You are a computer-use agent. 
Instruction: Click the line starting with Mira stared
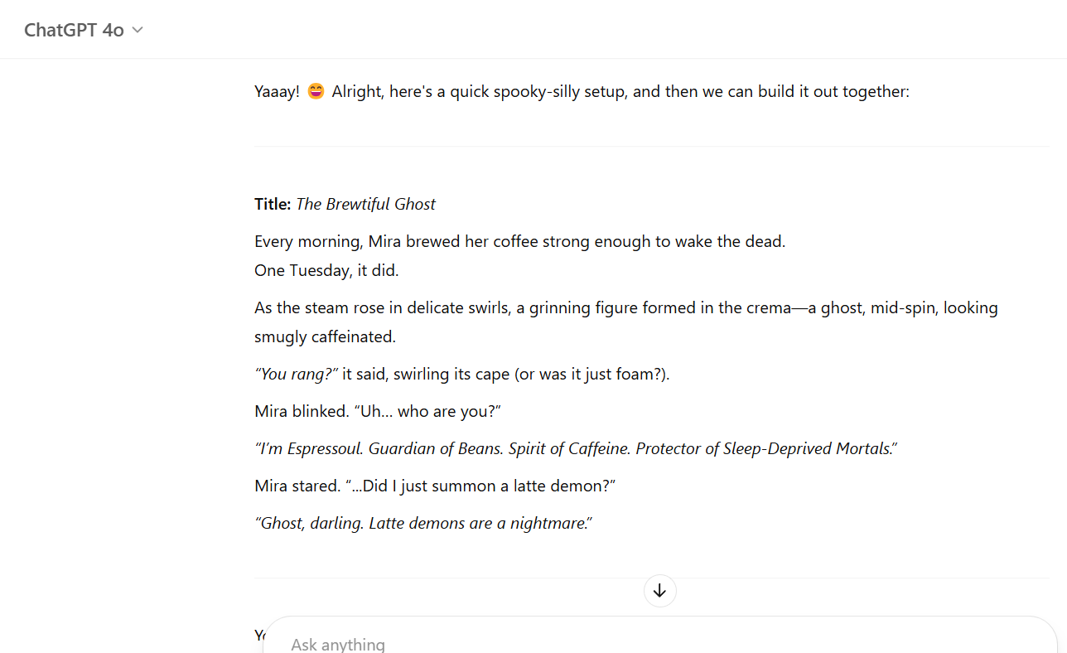pos(435,486)
